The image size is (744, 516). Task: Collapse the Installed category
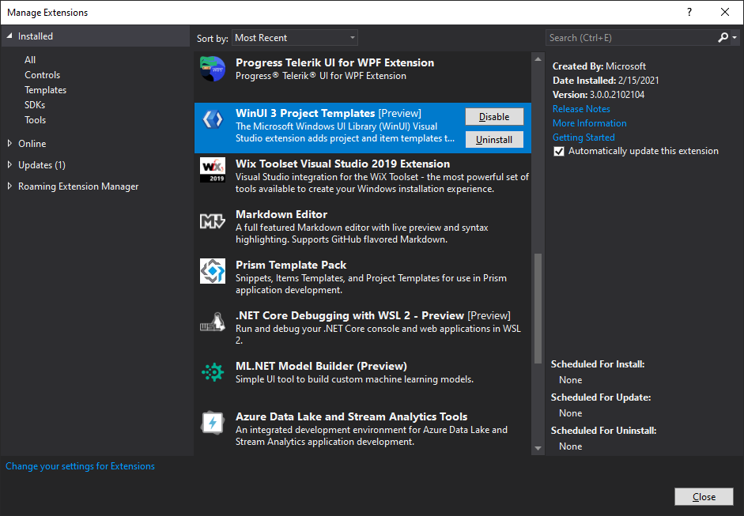pos(9,36)
